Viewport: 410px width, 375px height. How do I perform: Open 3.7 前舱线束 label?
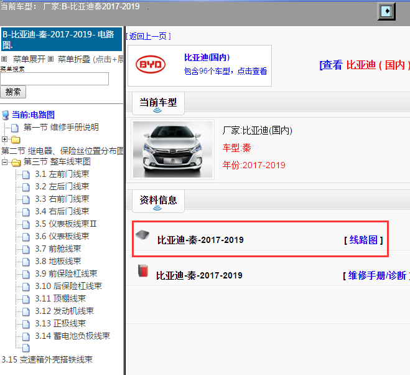coord(58,249)
